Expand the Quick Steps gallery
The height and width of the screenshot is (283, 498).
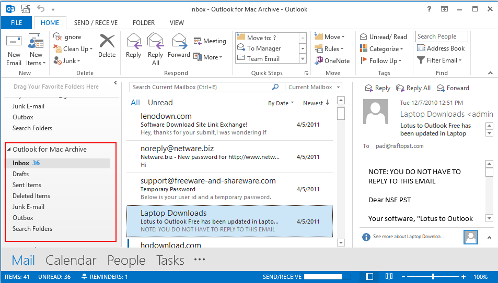[x=303, y=59]
